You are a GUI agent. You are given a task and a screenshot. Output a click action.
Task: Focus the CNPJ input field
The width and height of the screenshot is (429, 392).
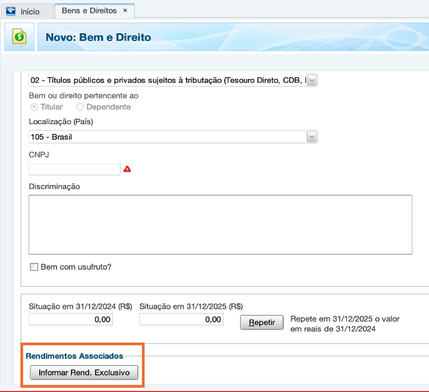pyautogui.click(x=74, y=169)
